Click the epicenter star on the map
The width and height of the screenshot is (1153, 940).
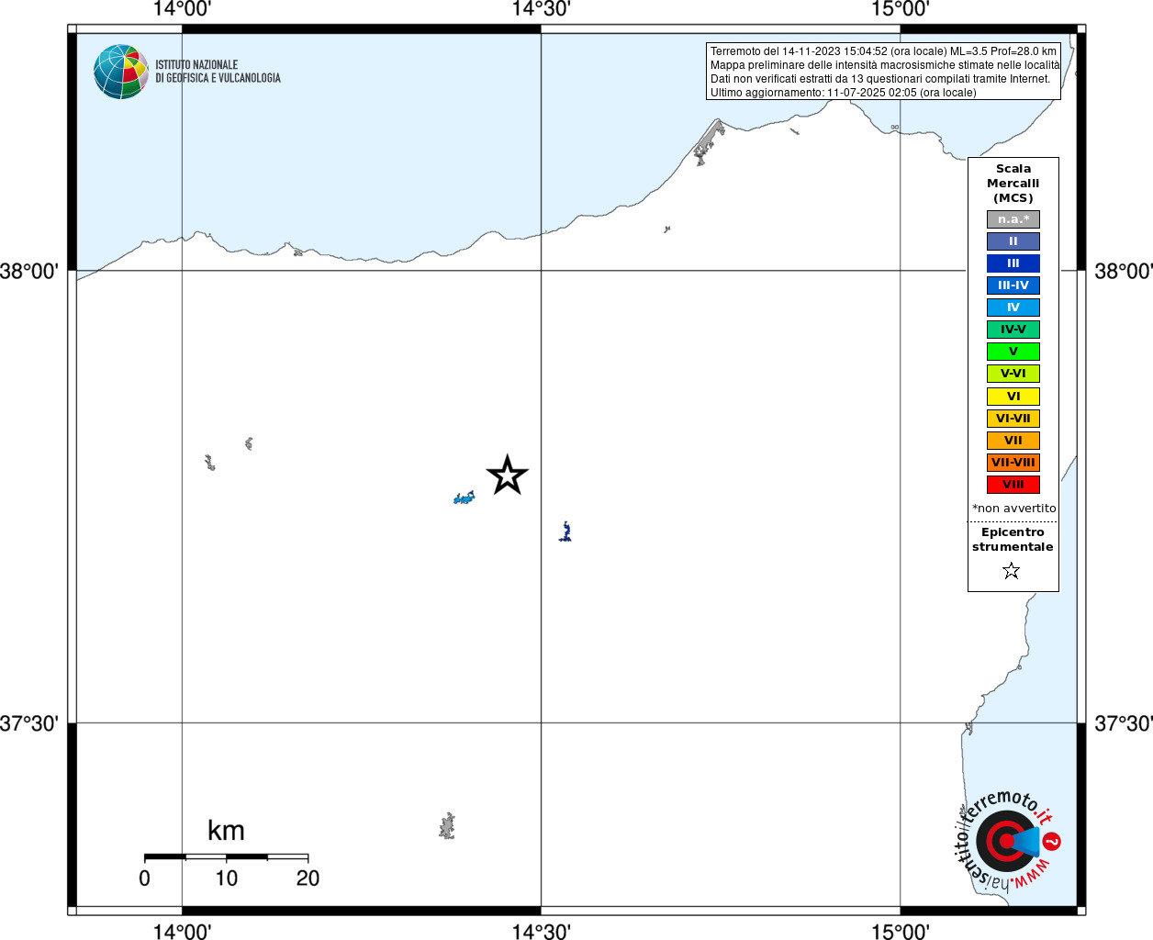(507, 476)
